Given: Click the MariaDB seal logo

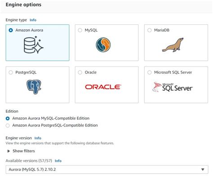Looking at the screenshot, I should (x=173, y=45).
